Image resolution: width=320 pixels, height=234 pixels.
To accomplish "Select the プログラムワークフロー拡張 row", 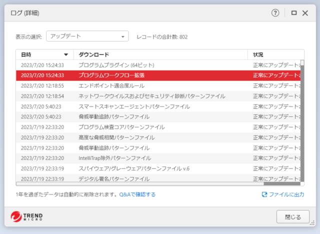I will [x=158, y=75].
